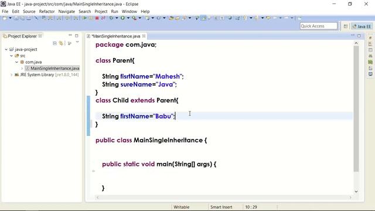
Task: Click the Open Web Browser globe icon
Action: (x=230, y=18)
